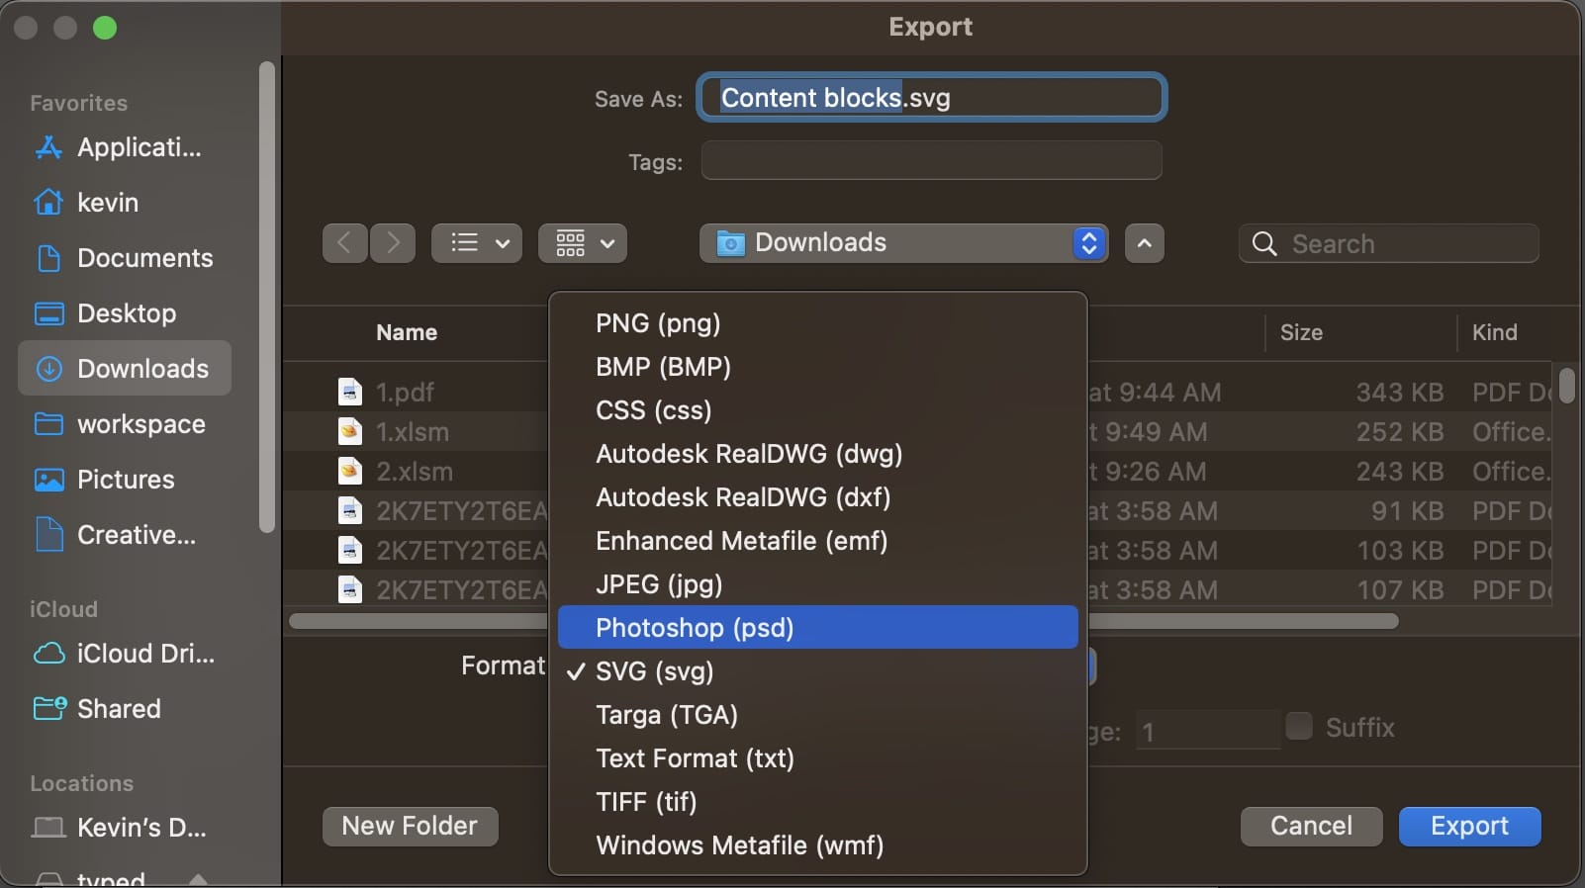Select JPEG (jpg) format

(x=817, y=584)
